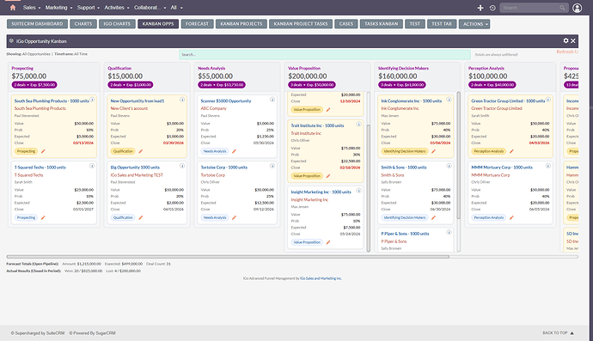Screen dimensions: 593x341
Task: Switch to the Kanban Project Tasks tab
Action: point(301,24)
